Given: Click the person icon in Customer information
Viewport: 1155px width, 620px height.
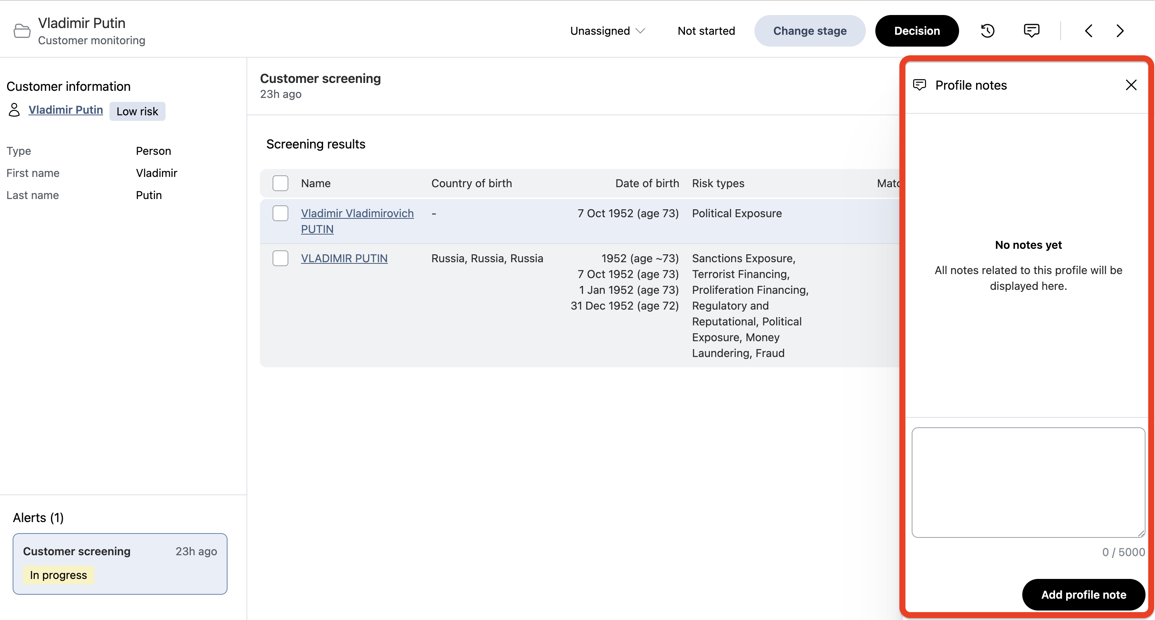Looking at the screenshot, I should click(x=14, y=110).
